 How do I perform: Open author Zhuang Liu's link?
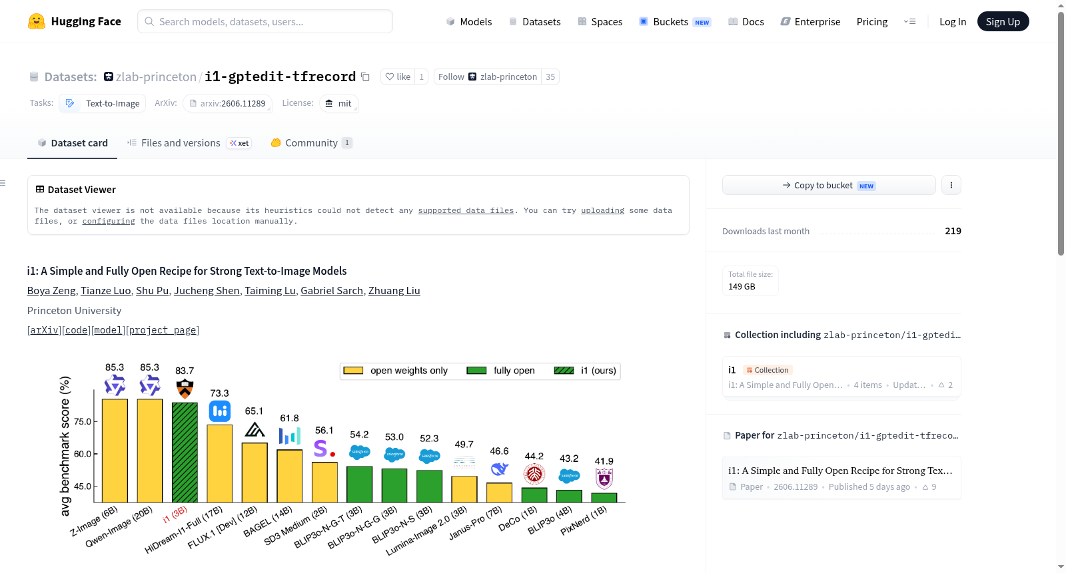(x=394, y=291)
